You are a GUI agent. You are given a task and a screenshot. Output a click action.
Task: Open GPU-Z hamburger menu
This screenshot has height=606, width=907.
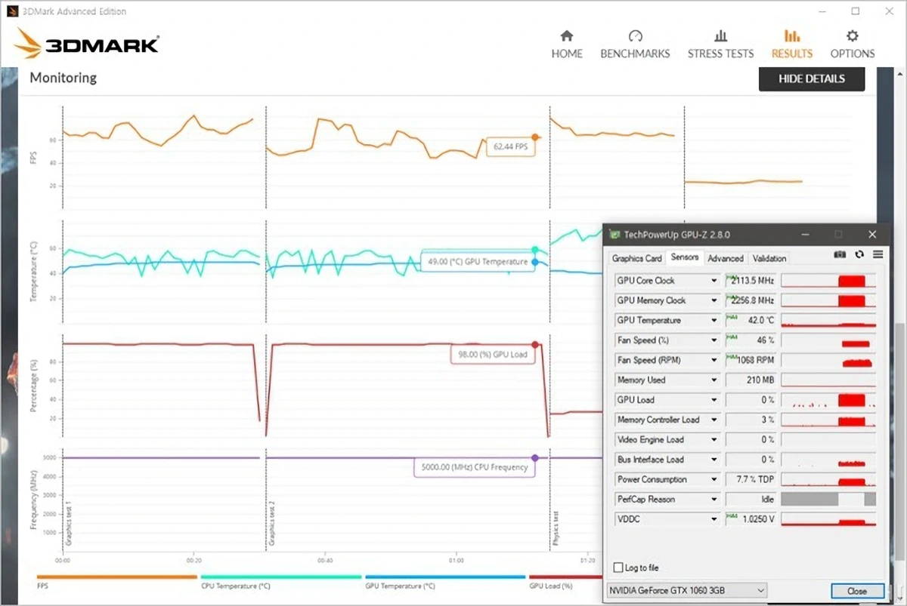(x=878, y=255)
